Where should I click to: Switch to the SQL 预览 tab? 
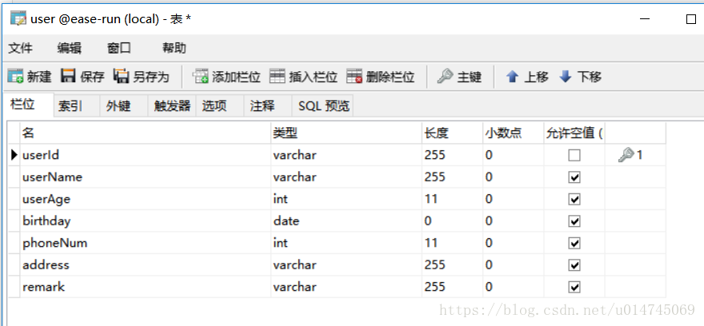tap(323, 106)
